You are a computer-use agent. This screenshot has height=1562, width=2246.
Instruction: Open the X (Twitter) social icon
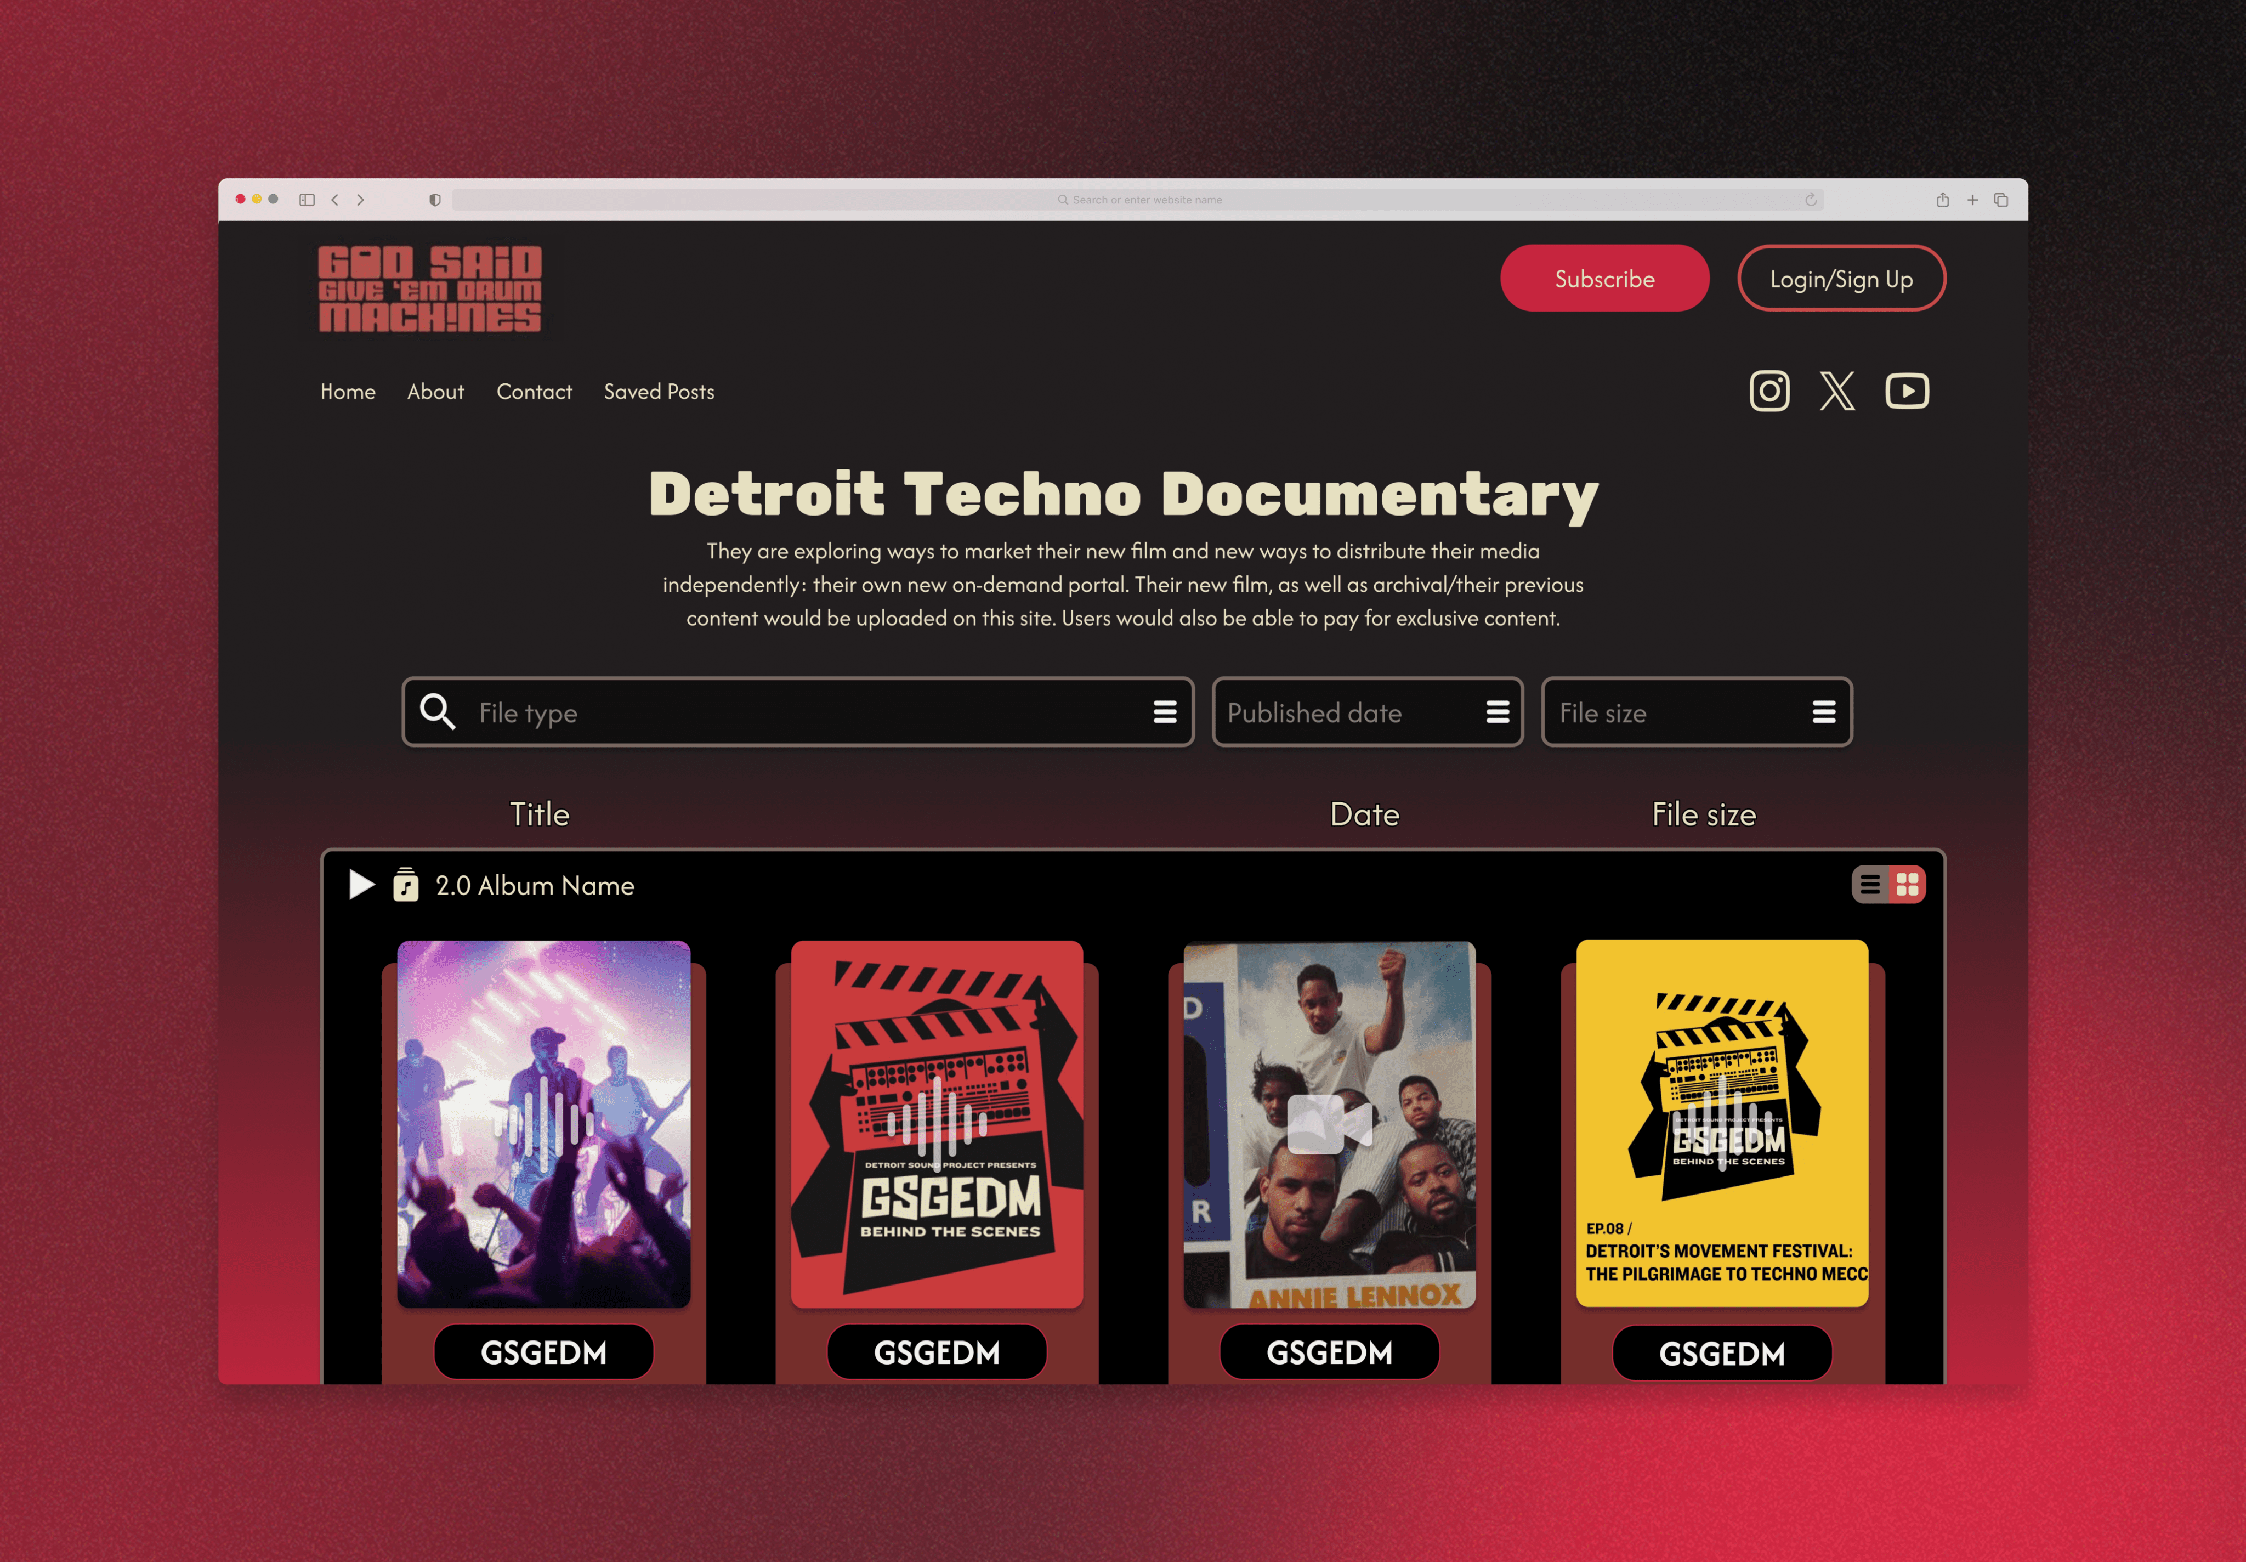1837,392
